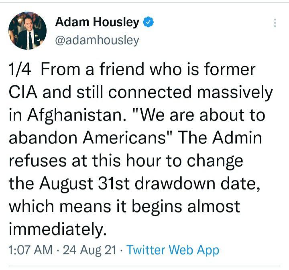289x270 pixels.
Task: Click the 1/4 thread marker text
Action: coord(20,69)
